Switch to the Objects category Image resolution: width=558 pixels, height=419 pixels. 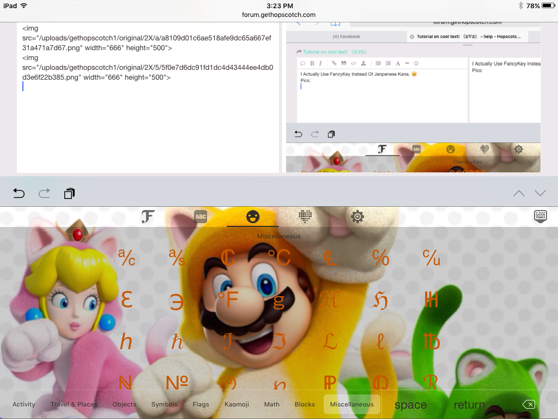(124, 404)
